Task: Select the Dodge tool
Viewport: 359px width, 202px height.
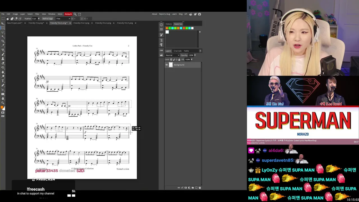Action: (3, 76)
